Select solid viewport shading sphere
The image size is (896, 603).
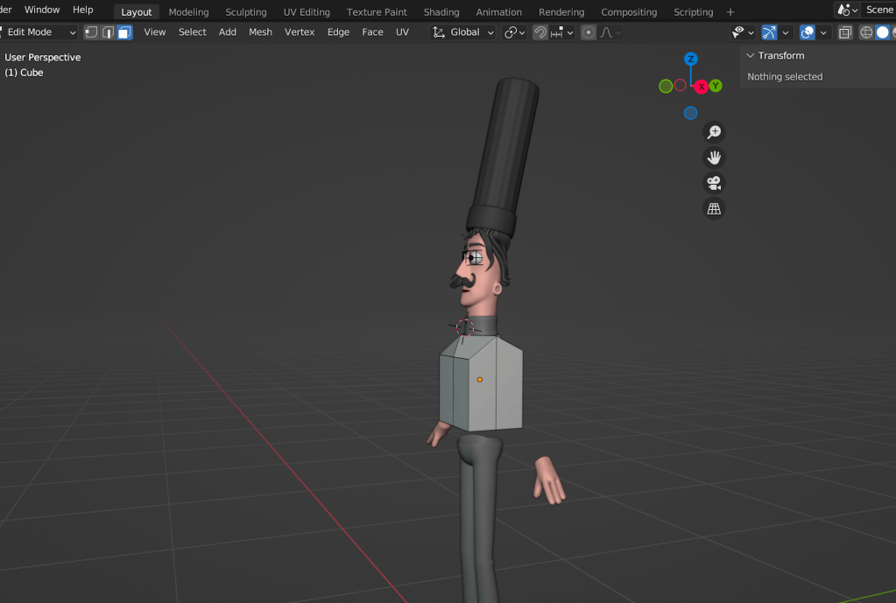tap(882, 32)
